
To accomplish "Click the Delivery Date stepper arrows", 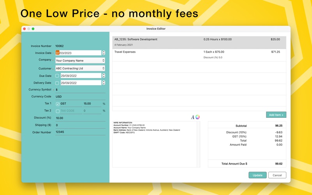I will [x=104, y=83].
